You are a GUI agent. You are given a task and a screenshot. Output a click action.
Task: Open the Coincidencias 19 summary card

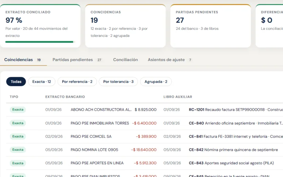126,26
